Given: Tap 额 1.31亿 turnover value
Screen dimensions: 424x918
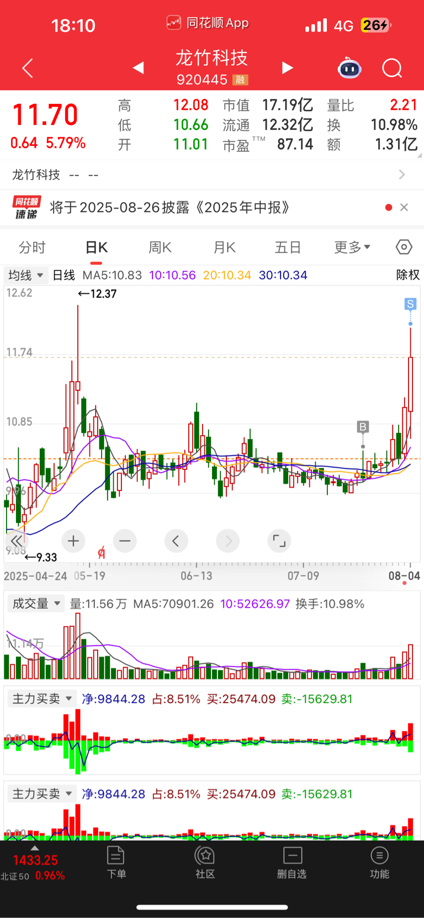Looking at the screenshot, I should pos(396,145).
